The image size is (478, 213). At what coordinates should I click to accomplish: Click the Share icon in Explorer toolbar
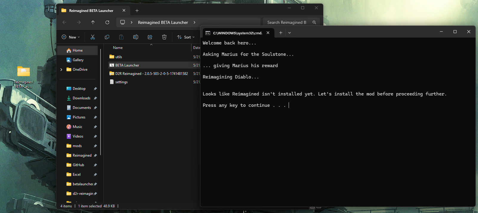pos(150,37)
